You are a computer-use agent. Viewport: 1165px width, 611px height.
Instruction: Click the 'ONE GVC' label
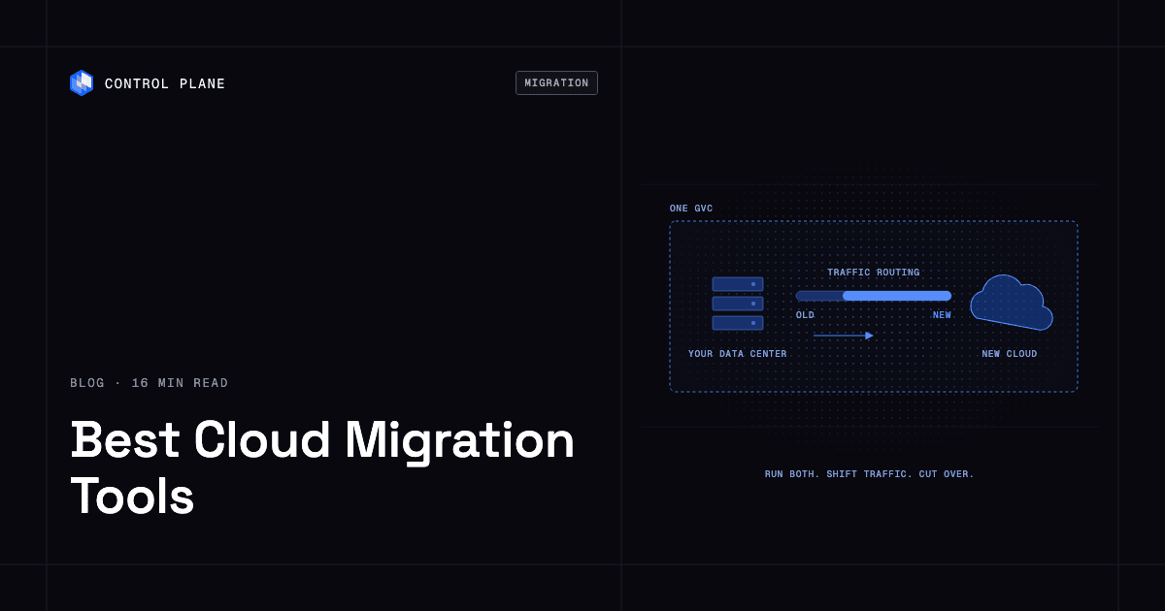pos(691,209)
